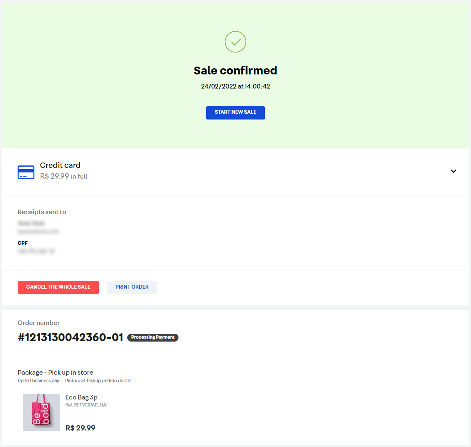Screen dimensions: 471x447
Task: Click the green checkmark confirmation icon
Action: pyautogui.click(x=235, y=42)
